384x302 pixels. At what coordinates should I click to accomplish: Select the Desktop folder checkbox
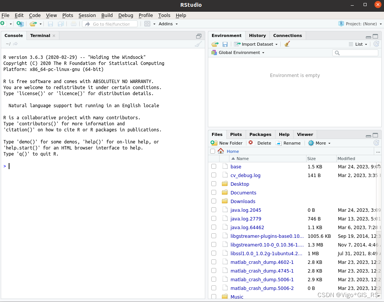(x=214, y=183)
